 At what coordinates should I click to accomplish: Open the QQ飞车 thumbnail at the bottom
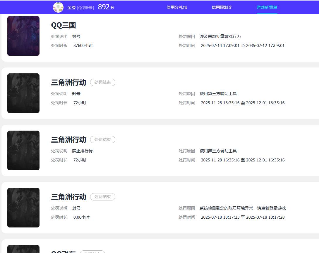(x=23, y=249)
